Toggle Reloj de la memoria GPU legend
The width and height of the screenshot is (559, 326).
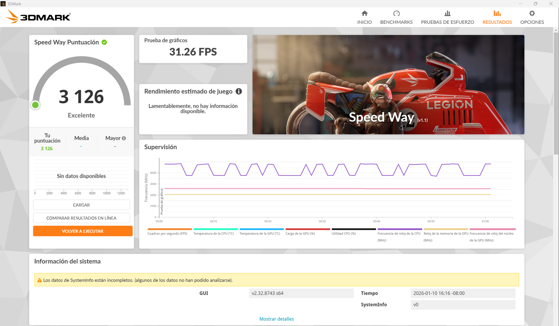[x=446, y=234]
